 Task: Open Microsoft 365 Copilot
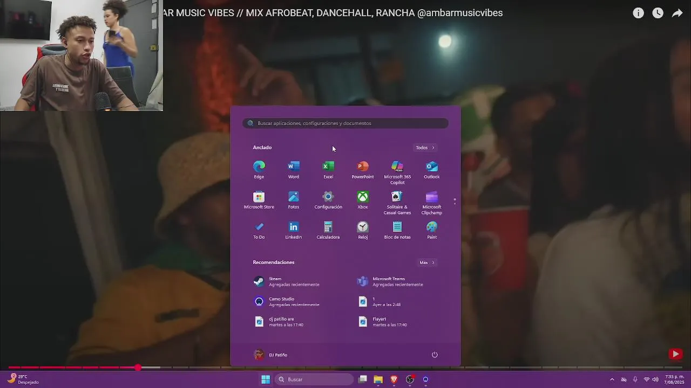pos(397,172)
